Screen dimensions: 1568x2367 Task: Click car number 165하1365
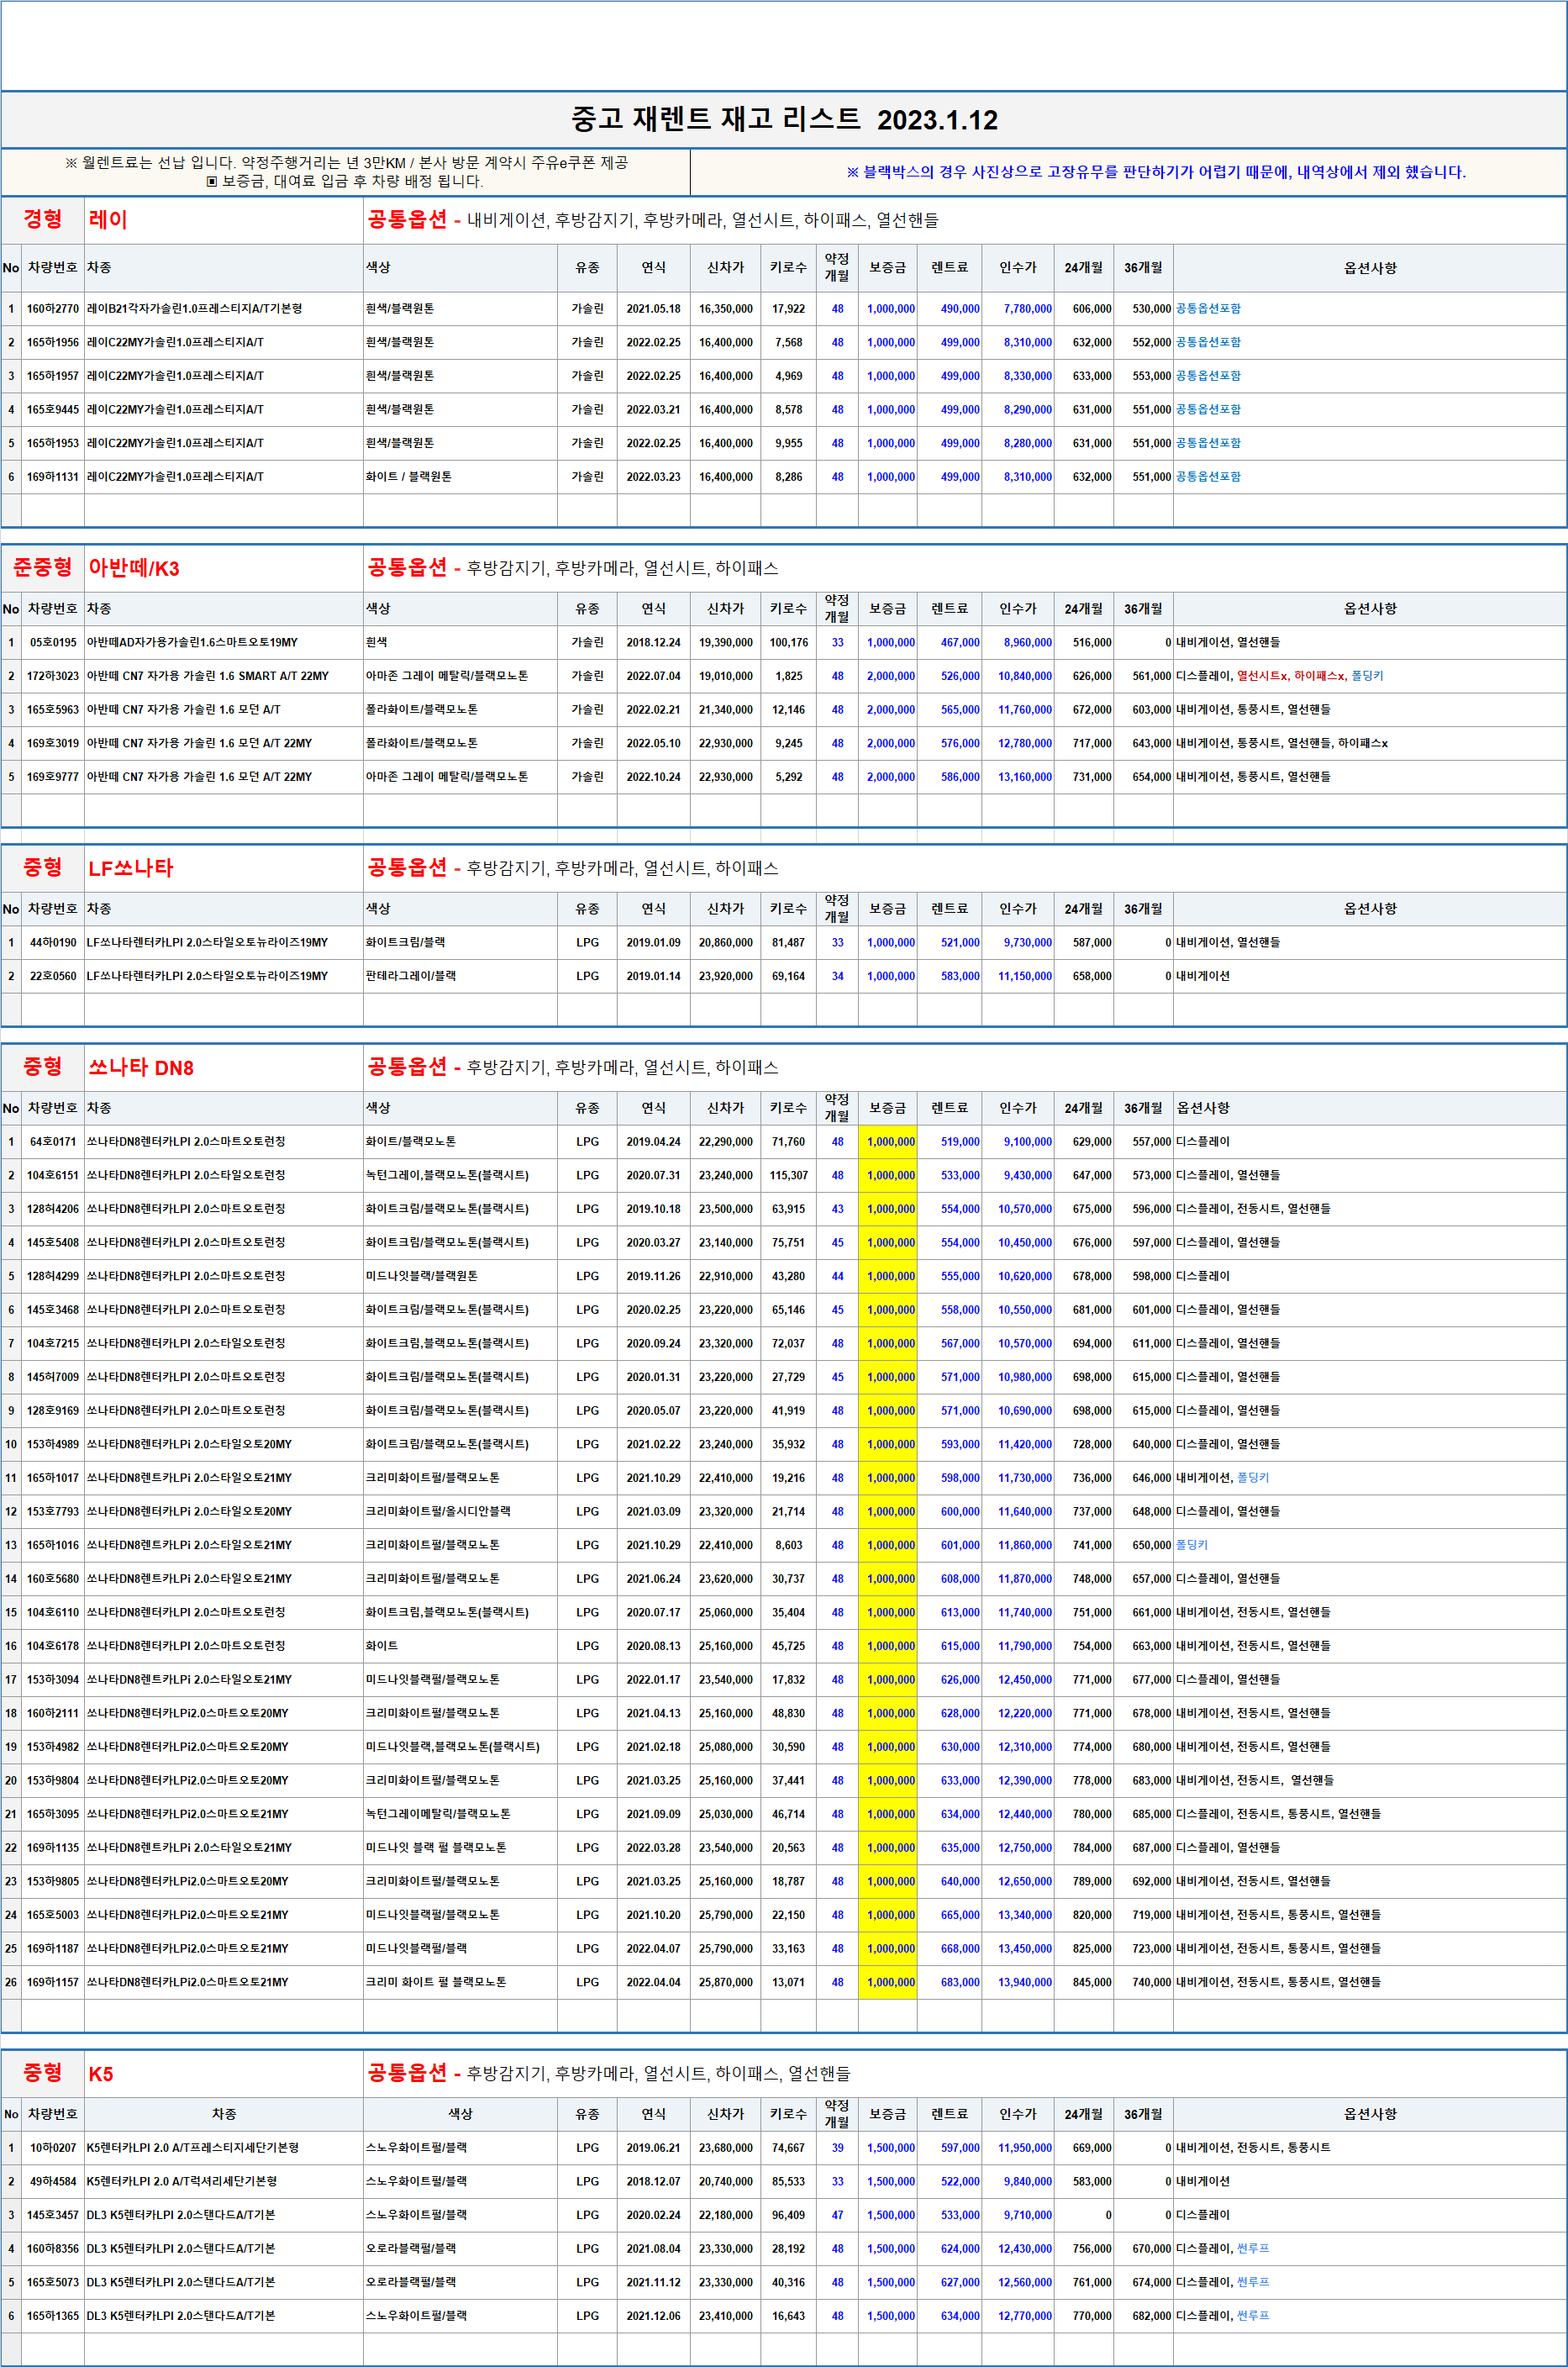pos(53,2316)
